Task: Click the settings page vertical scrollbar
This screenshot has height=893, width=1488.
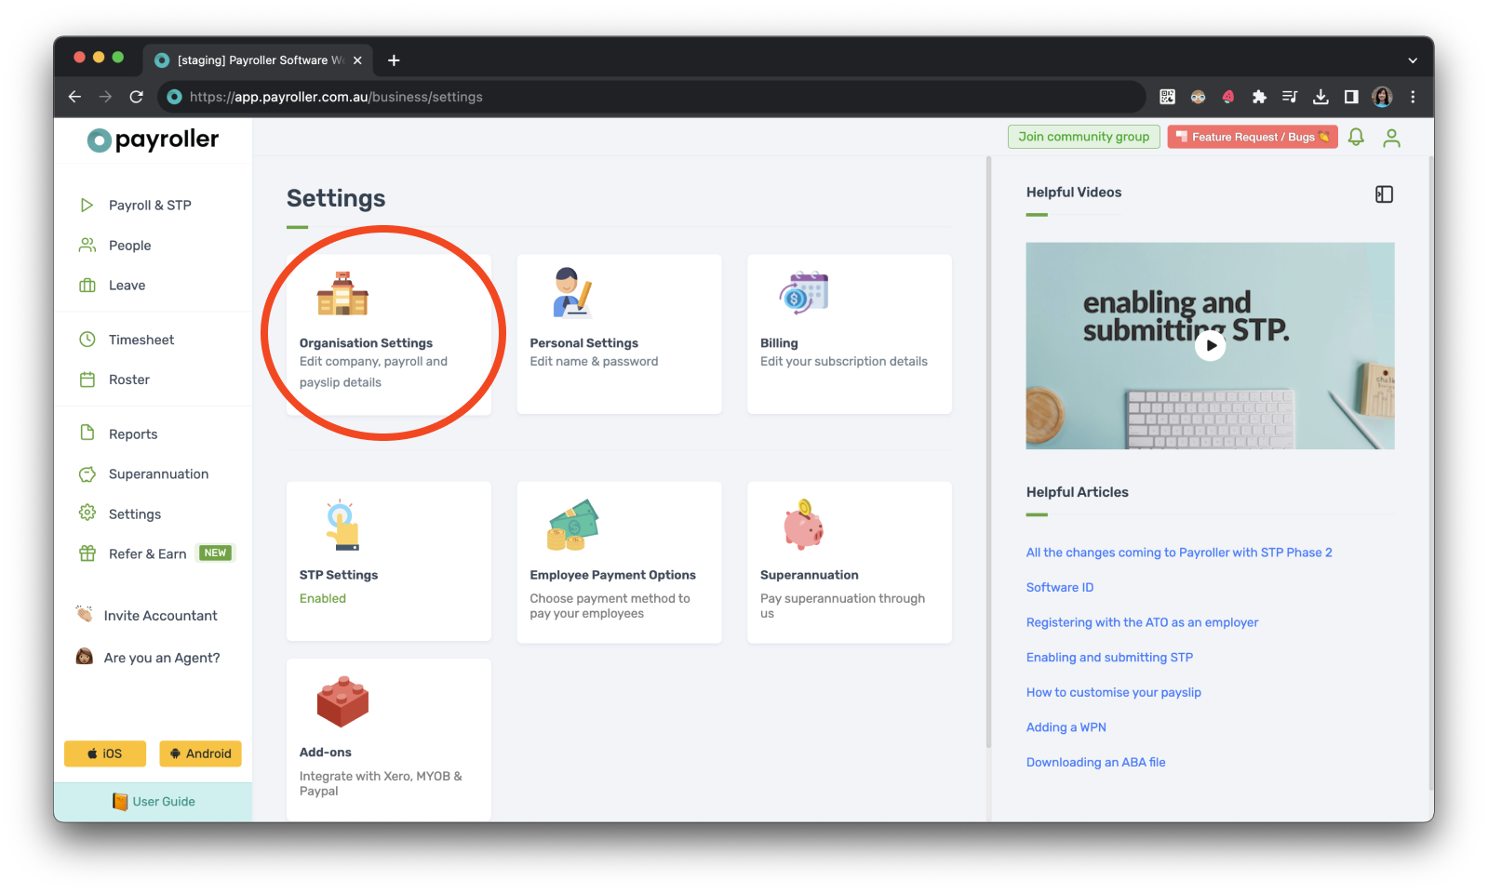Action: click(x=988, y=451)
